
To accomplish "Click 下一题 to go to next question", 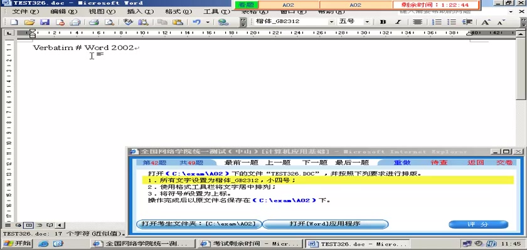I will click(314, 162).
